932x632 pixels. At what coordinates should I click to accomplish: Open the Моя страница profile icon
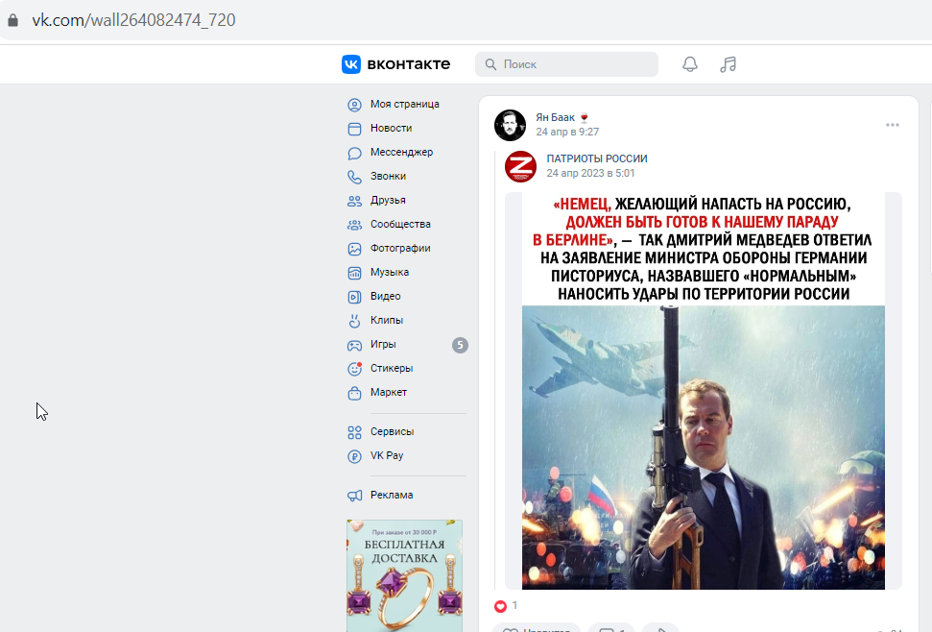click(x=354, y=105)
